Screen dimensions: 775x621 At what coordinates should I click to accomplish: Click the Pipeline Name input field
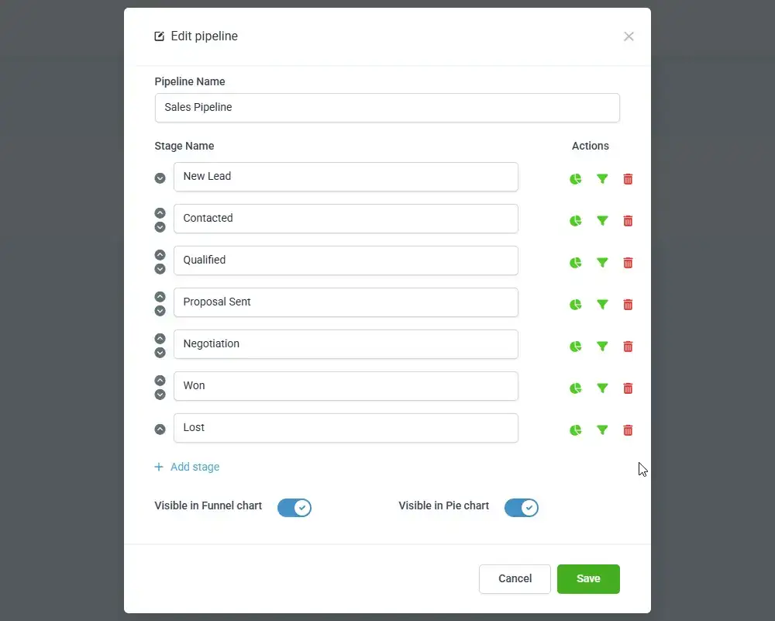coord(387,108)
